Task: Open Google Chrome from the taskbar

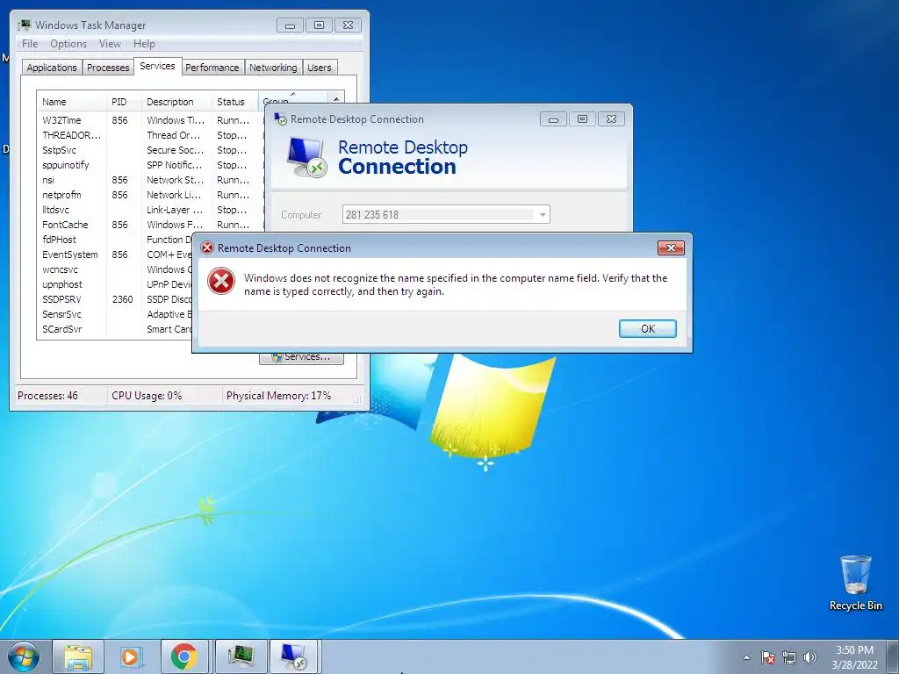Action: coord(184,656)
